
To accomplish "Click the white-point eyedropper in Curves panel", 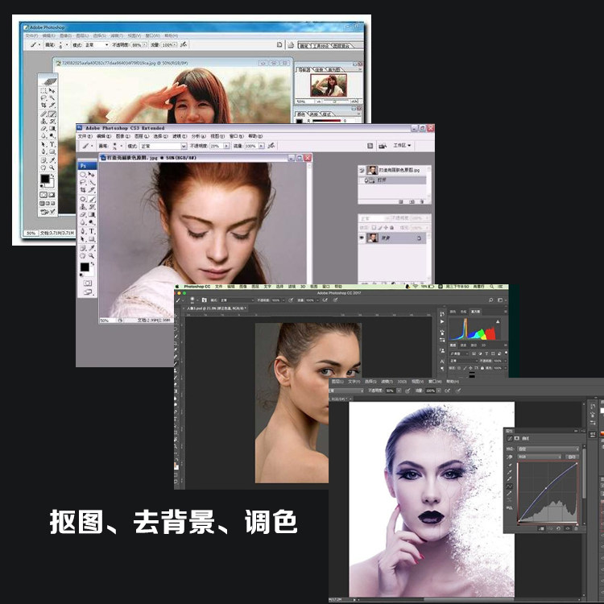I will coord(510,479).
